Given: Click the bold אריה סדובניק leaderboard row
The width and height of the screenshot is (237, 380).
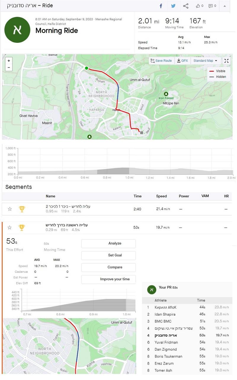Looking at the screenshot, I should [x=188, y=335].
